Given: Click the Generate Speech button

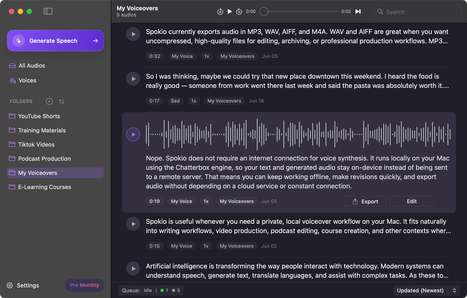Looking at the screenshot, I should point(55,40).
